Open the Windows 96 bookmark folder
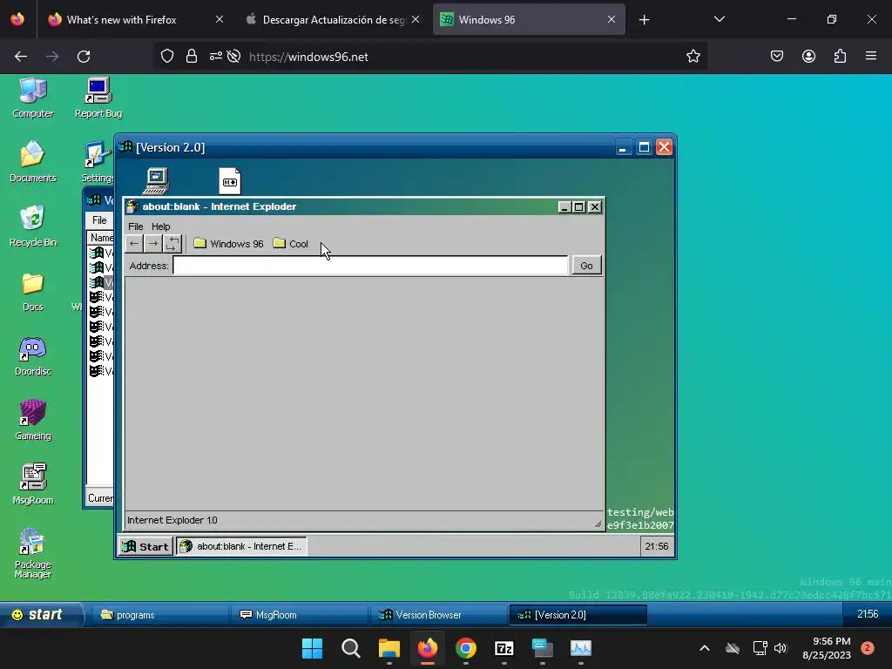The width and height of the screenshot is (892, 669). point(229,244)
